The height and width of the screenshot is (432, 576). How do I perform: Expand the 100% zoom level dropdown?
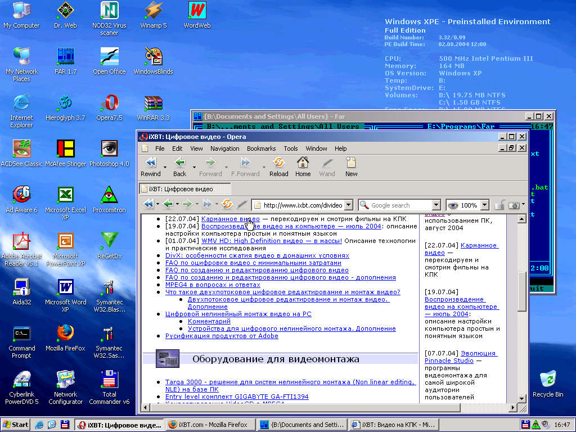(484, 205)
